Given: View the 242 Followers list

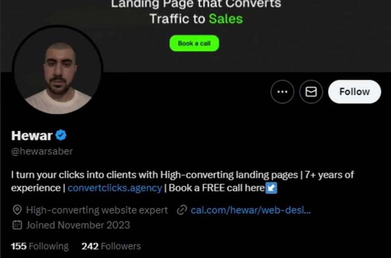Looking at the screenshot, I should point(111,246).
